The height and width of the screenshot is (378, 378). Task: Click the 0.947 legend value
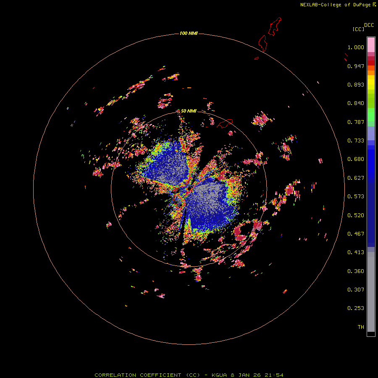pyautogui.click(x=356, y=66)
